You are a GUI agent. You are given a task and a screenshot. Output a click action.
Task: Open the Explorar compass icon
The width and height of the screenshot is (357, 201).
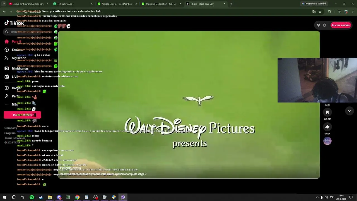point(7,50)
